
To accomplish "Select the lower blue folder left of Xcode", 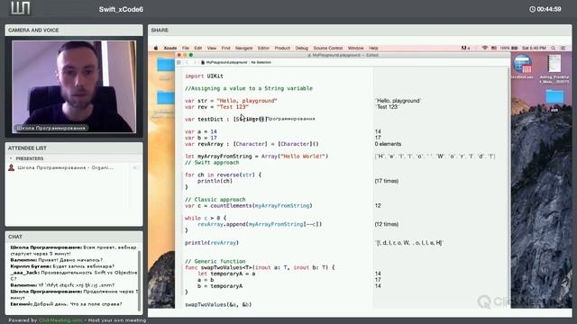I will click(x=165, y=98).
